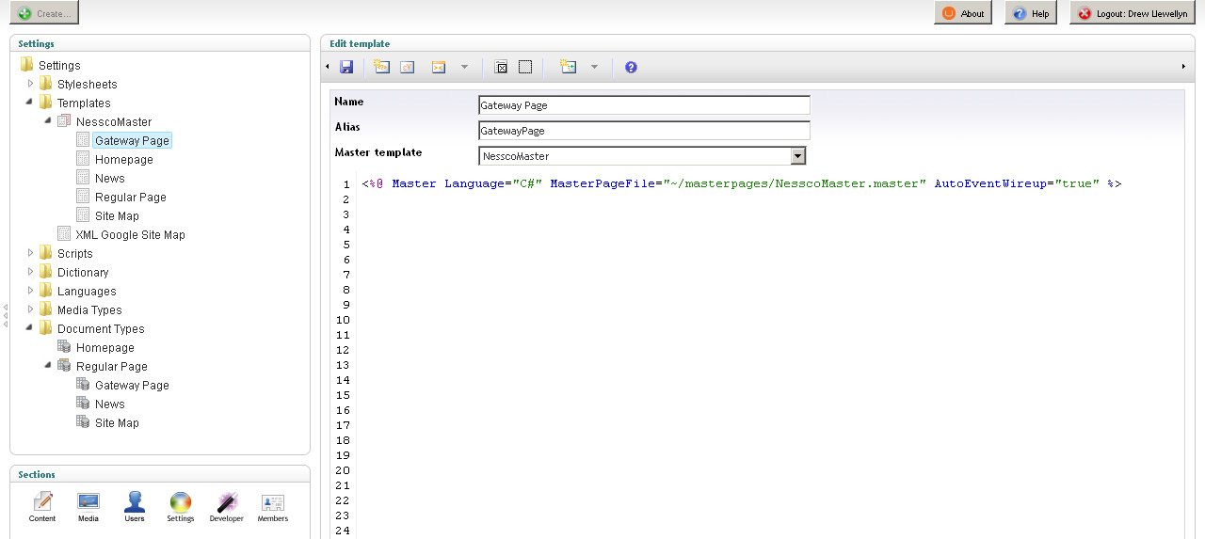Select XML Google Site Map template
This screenshot has height=539, width=1205.
click(130, 235)
